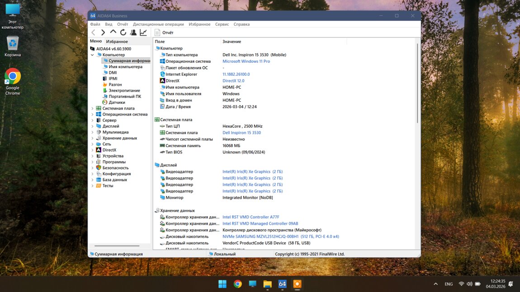The image size is (520, 292).
Task: Open the Сервис menu
Action: point(222,24)
